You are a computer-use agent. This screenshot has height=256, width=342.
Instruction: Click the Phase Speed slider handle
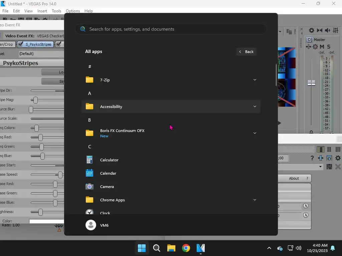pos(60,175)
